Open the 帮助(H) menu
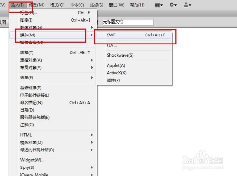Screen dimensions: 237x176 (137, 5)
